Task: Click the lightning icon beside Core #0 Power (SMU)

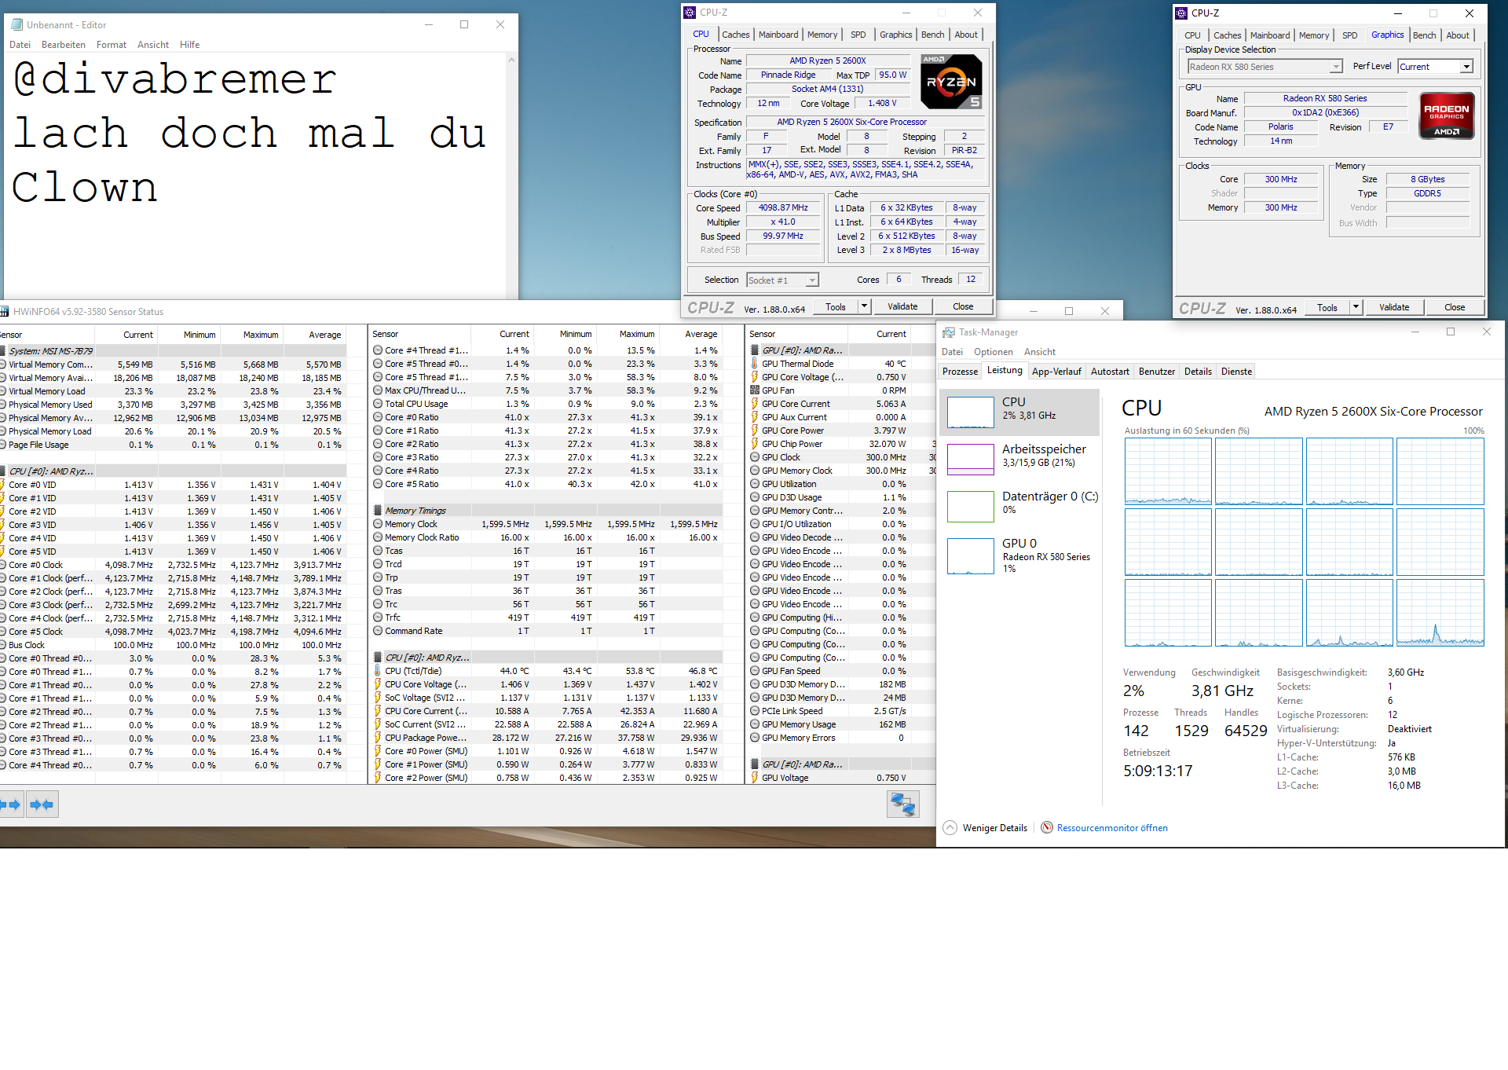Action: pyautogui.click(x=378, y=751)
